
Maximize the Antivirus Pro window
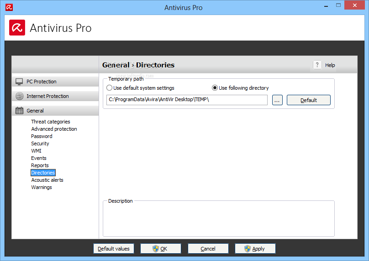tap(338, 5)
